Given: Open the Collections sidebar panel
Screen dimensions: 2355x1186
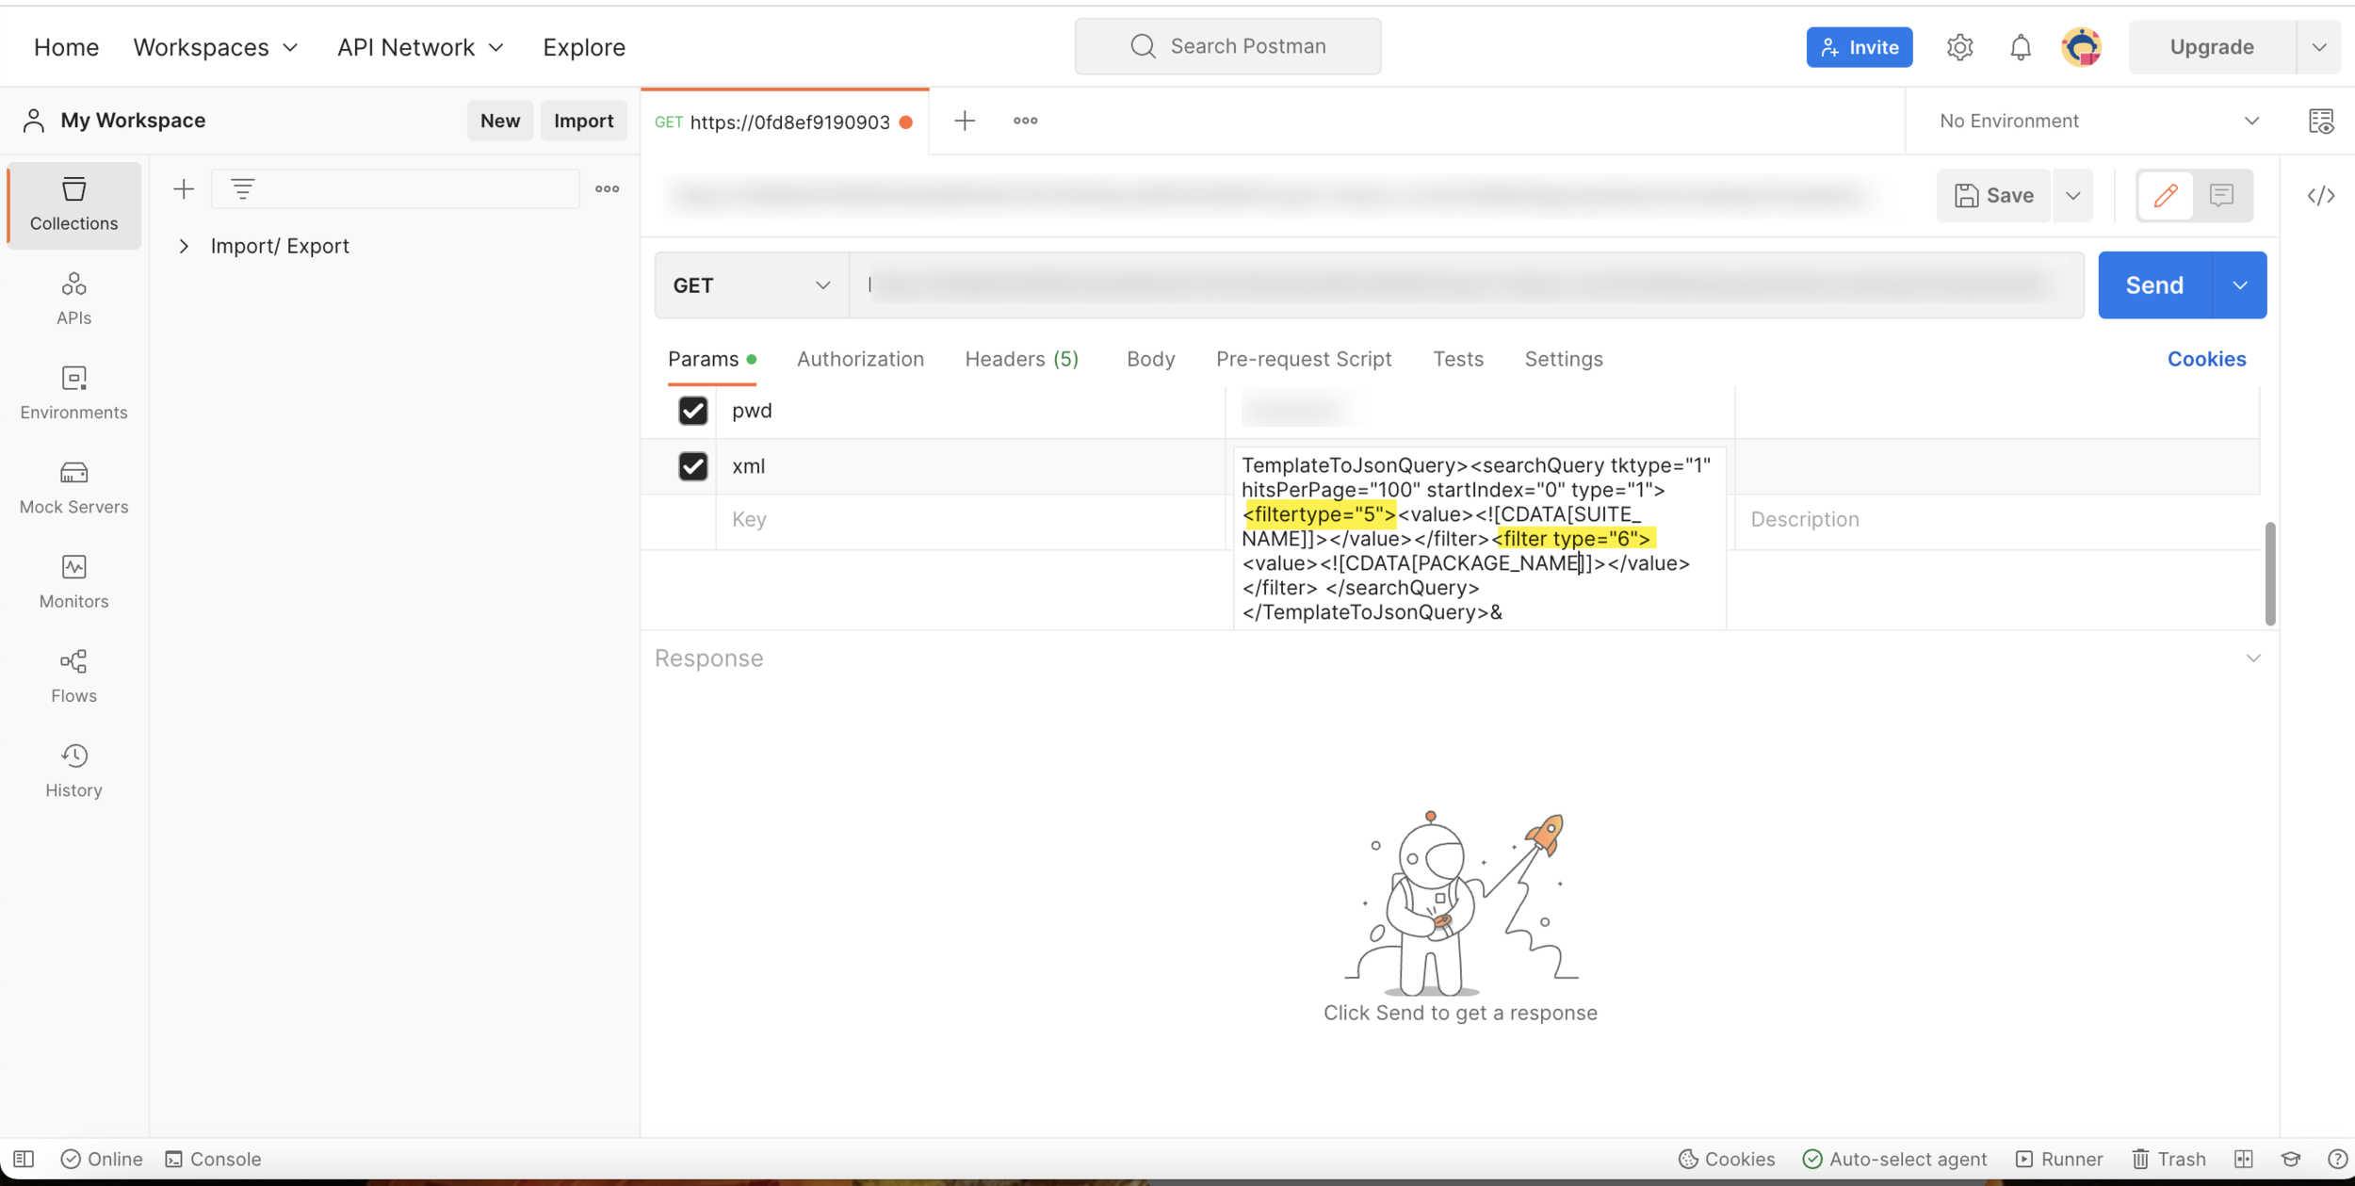Looking at the screenshot, I should pos(73,204).
